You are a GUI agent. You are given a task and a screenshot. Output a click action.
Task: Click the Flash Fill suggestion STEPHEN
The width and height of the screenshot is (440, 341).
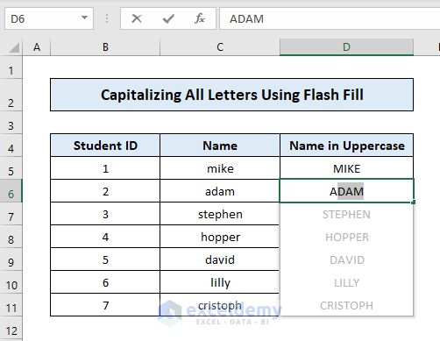pyautogui.click(x=346, y=214)
